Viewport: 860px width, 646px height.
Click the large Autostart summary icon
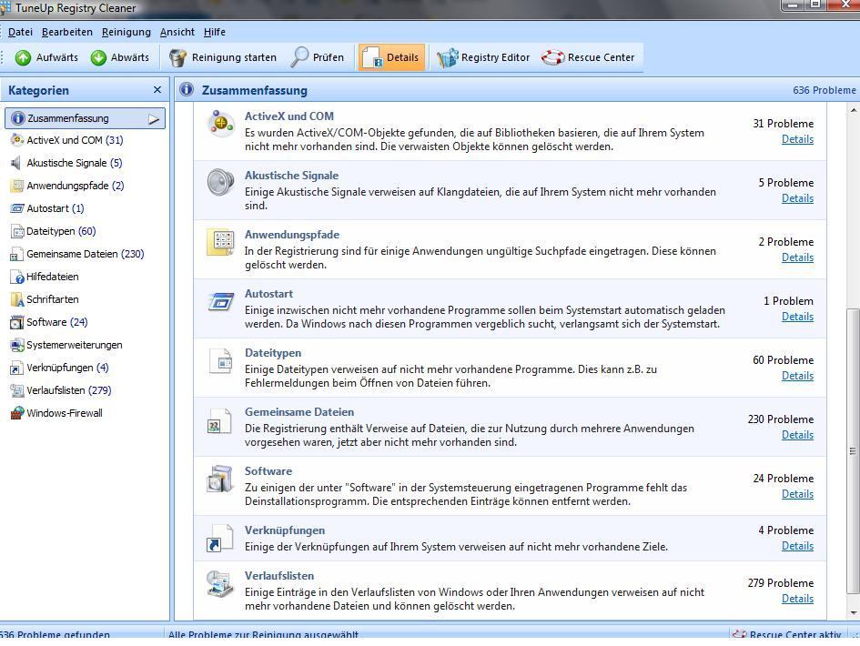221,301
